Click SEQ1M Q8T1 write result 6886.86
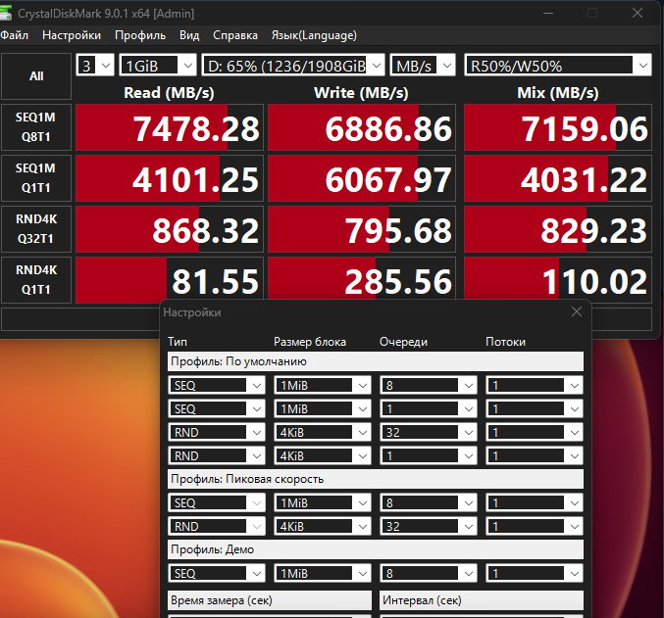The height and width of the screenshot is (618, 664). [362, 127]
